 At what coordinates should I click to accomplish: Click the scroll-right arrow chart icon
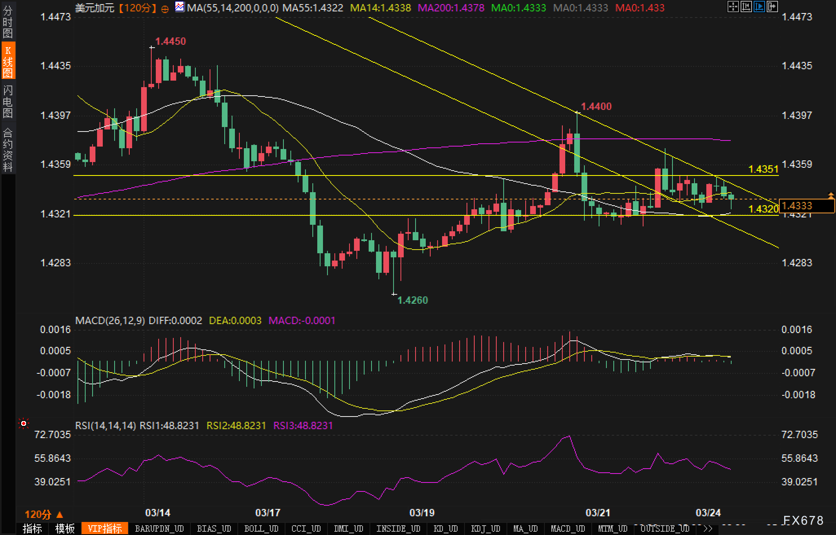pyautogui.click(x=772, y=7)
